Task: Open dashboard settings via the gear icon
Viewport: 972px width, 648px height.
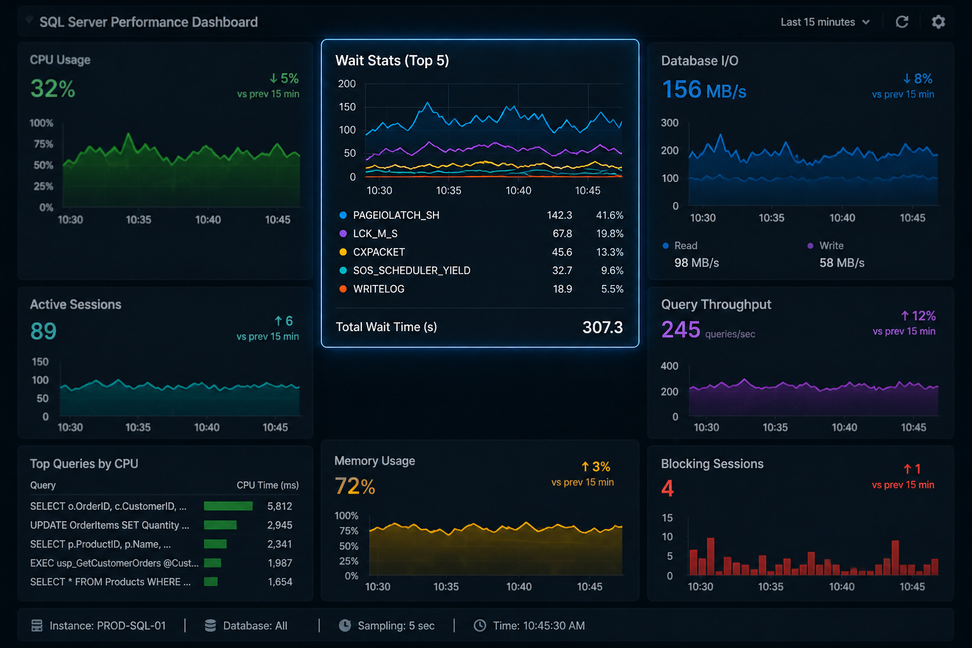Action: point(938,22)
